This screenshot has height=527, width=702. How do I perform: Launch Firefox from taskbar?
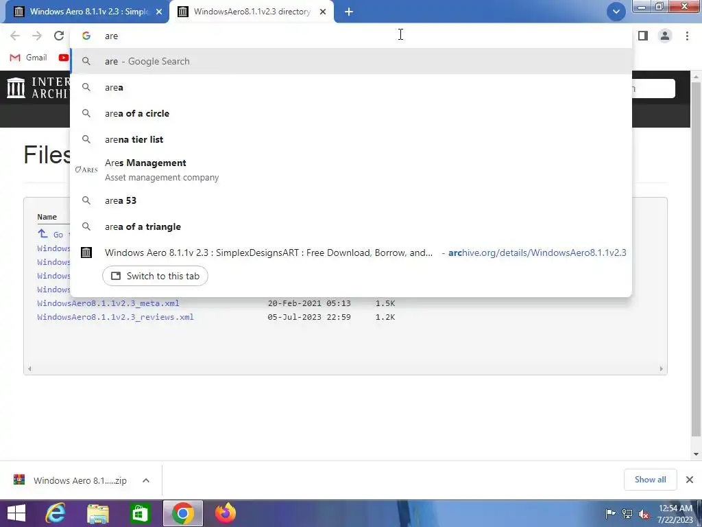(225, 513)
